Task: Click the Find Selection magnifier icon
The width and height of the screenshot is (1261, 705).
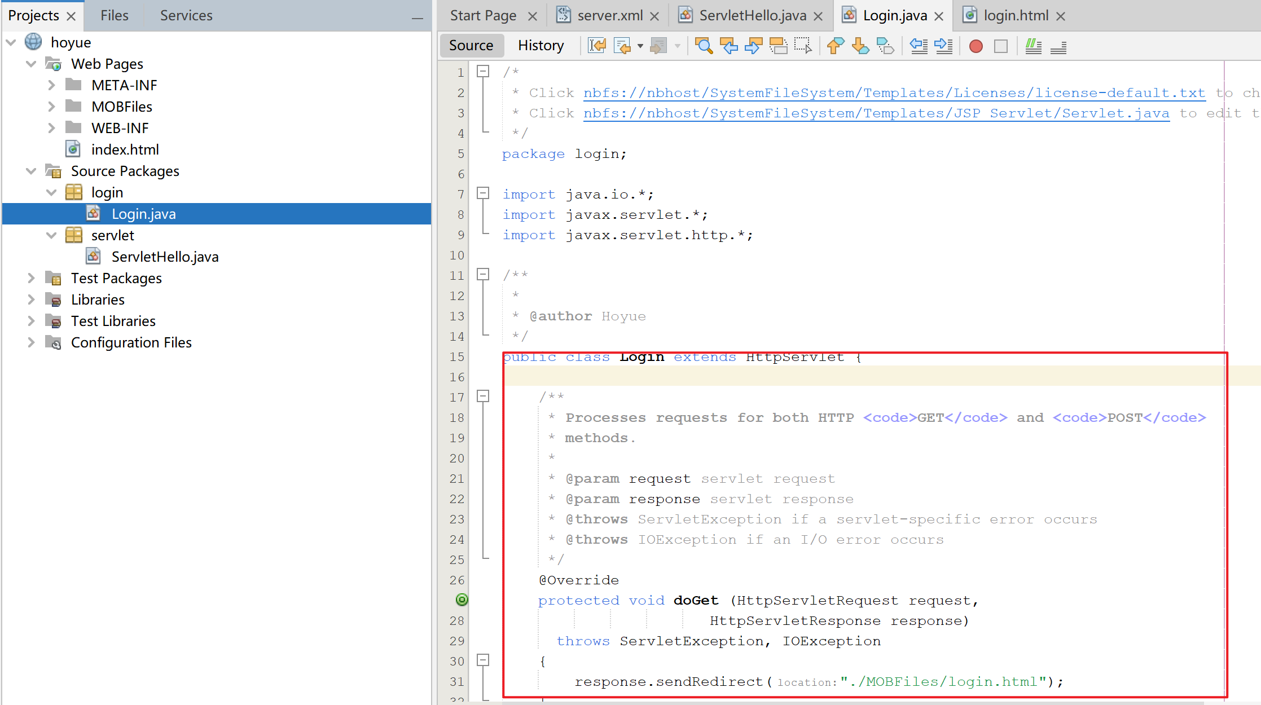Action: (x=704, y=46)
